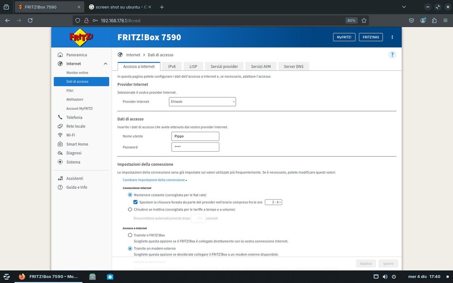Open the Software store in taskbar
Image resolution: width=453 pixels, height=283 pixels.
110,277
